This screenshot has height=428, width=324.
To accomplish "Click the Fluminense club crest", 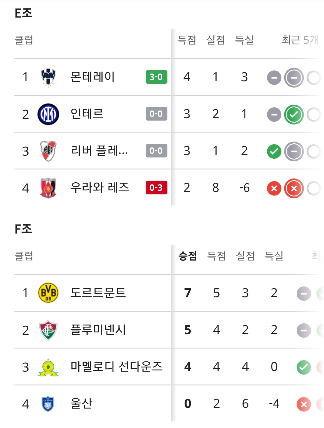I will (48, 330).
